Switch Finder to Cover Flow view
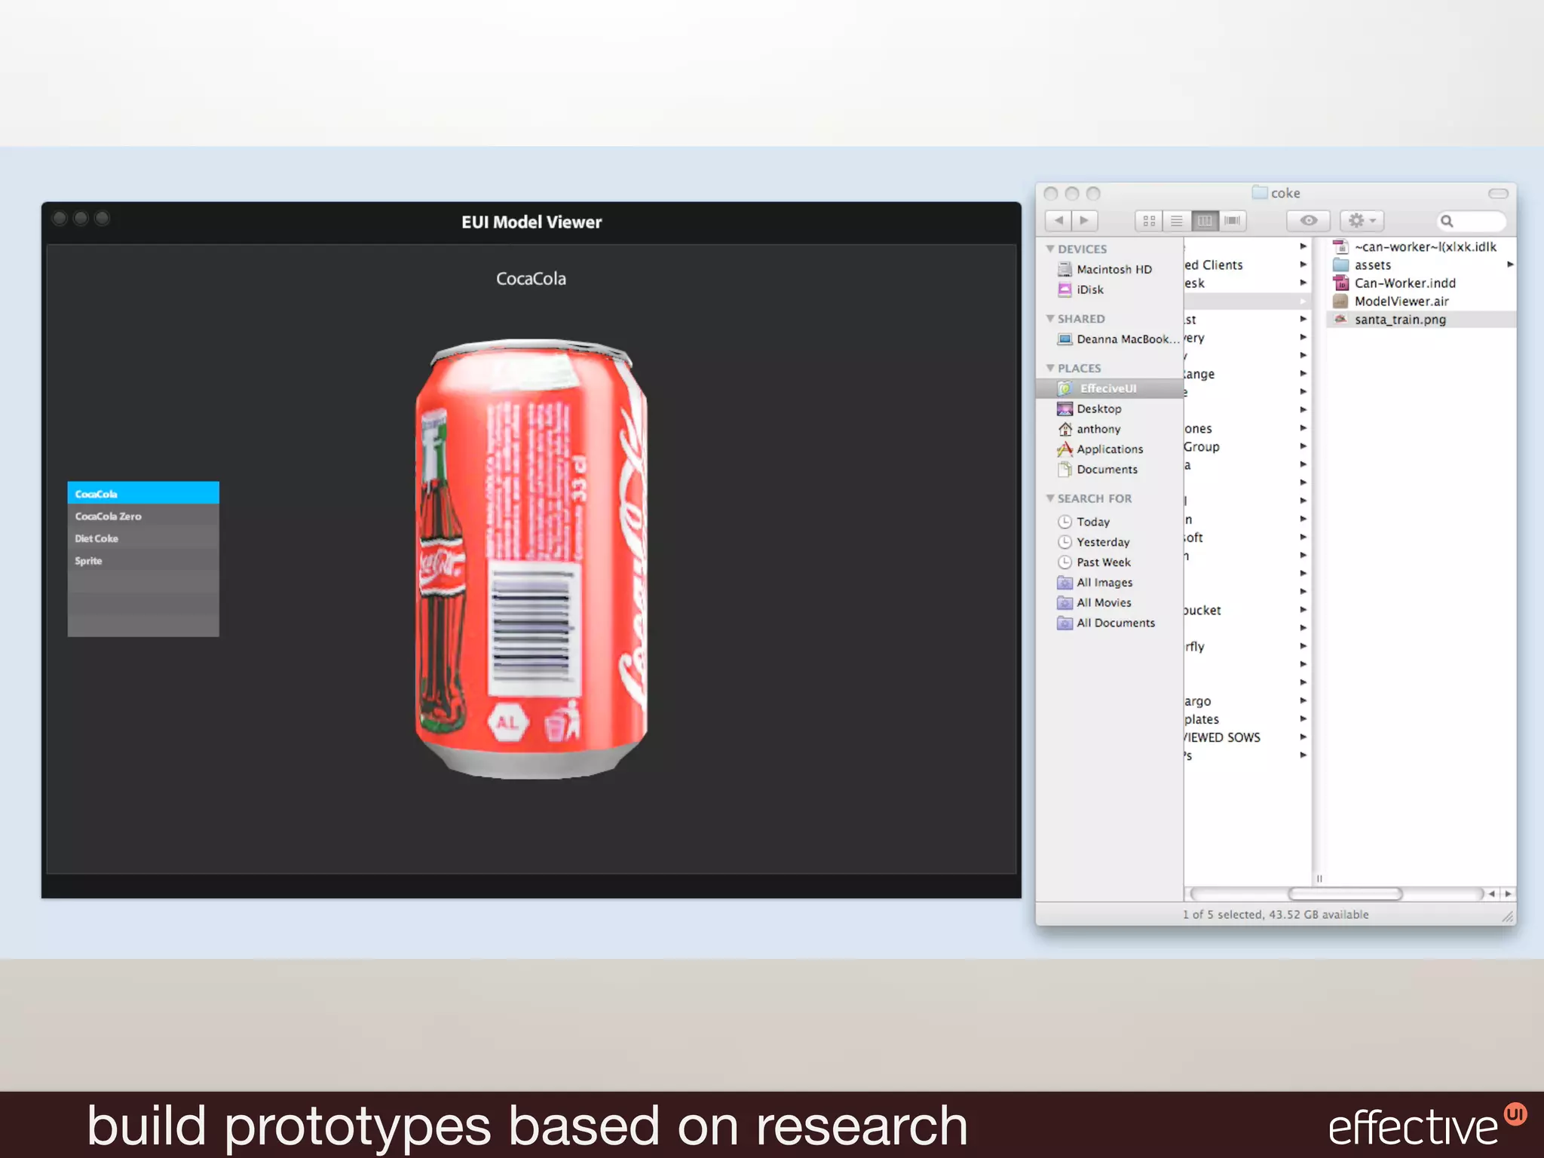1544x1158 pixels. point(1232,221)
